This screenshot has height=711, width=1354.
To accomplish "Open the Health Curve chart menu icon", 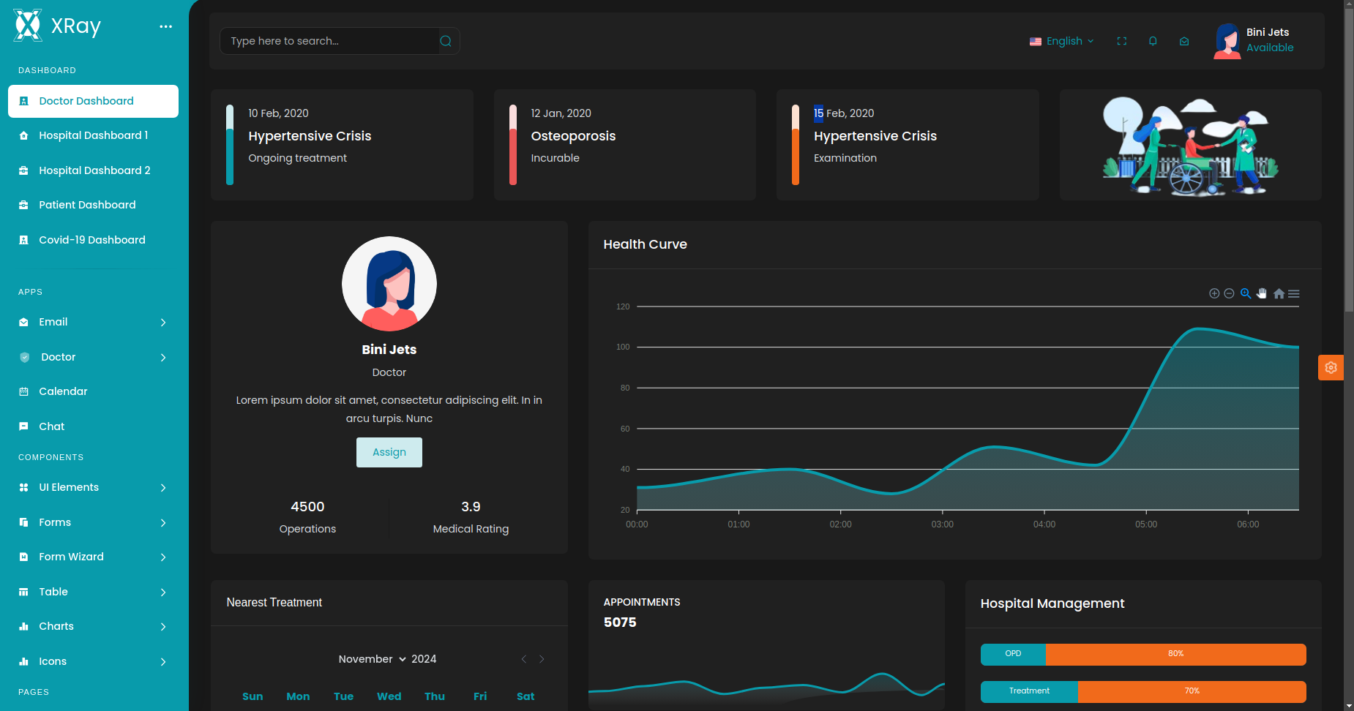I will point(1294,293).
